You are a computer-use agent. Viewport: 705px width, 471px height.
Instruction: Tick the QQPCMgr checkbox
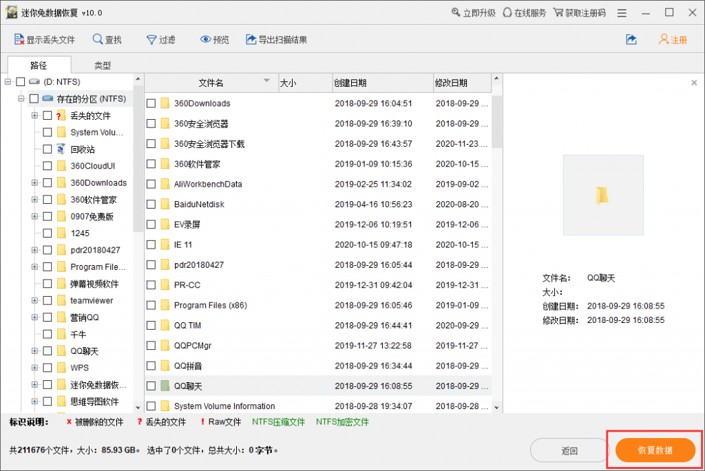click(x=151, y=346)
